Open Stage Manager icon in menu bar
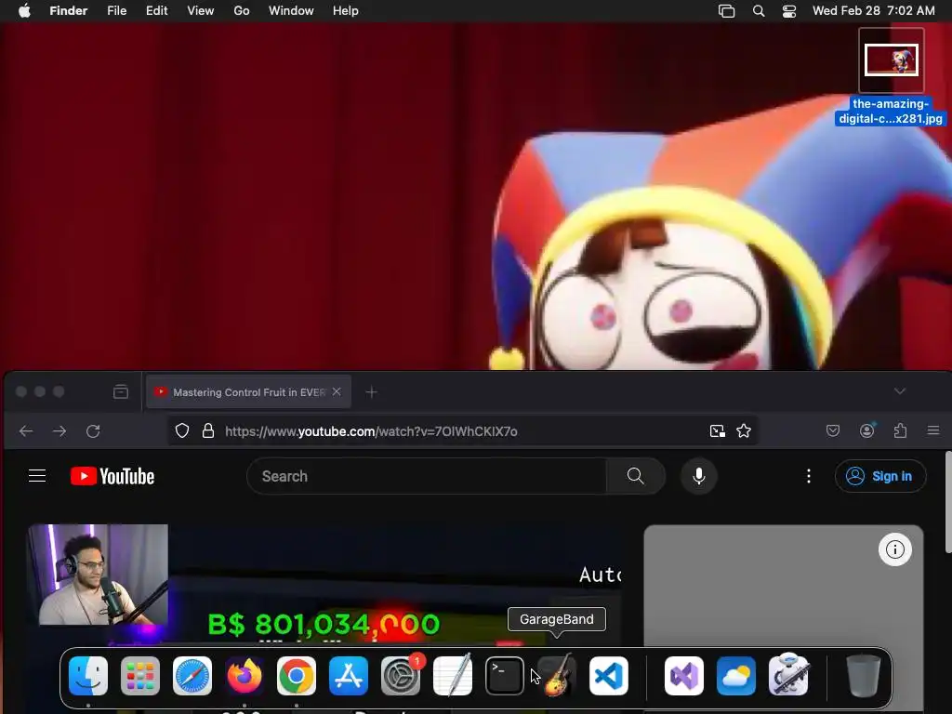Viewport: 952px width, 714px height. [x=727, y=11]
